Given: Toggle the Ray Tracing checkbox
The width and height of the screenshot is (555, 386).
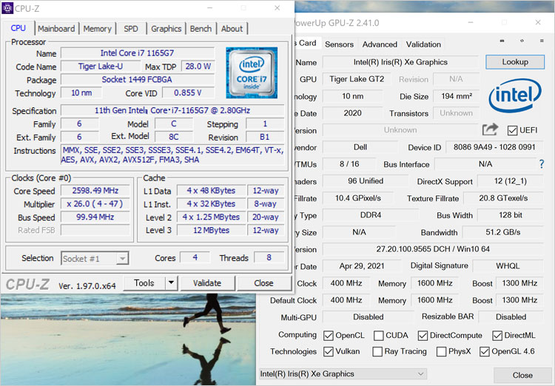Looking at the screenshot, I should coord(377,352).
